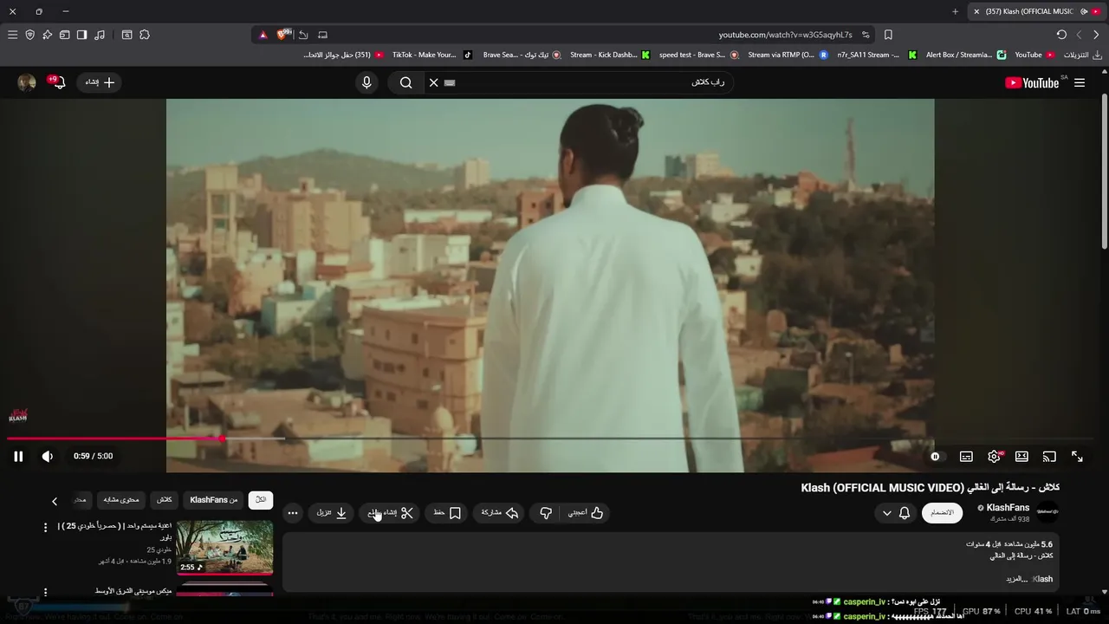Click the Clip scissors button
The height and width of the screenshot is (624, 1109).
coord(390,513)
